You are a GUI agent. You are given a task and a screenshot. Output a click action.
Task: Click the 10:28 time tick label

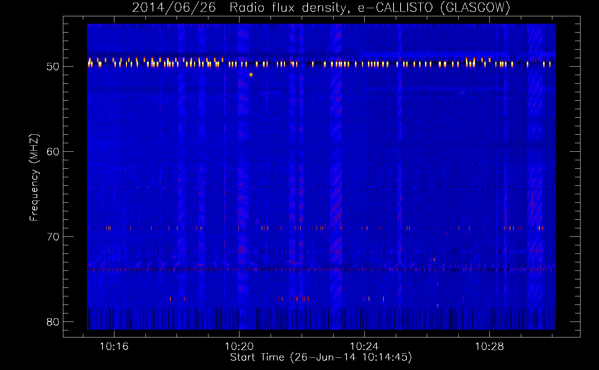(489, 347)
